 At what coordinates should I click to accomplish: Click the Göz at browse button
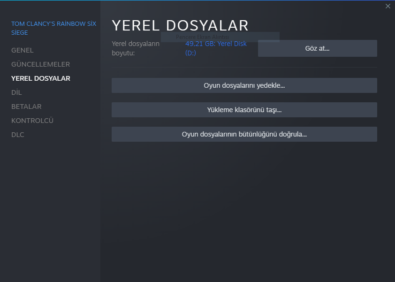pos(317,48)
